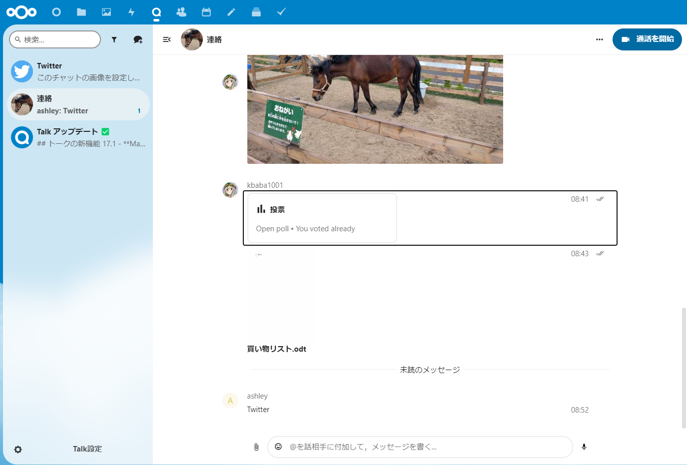Viewport: 687px width, 465px height.
Task: Create a new conversation with the chat-plus icon
Action: pos(138,39)
